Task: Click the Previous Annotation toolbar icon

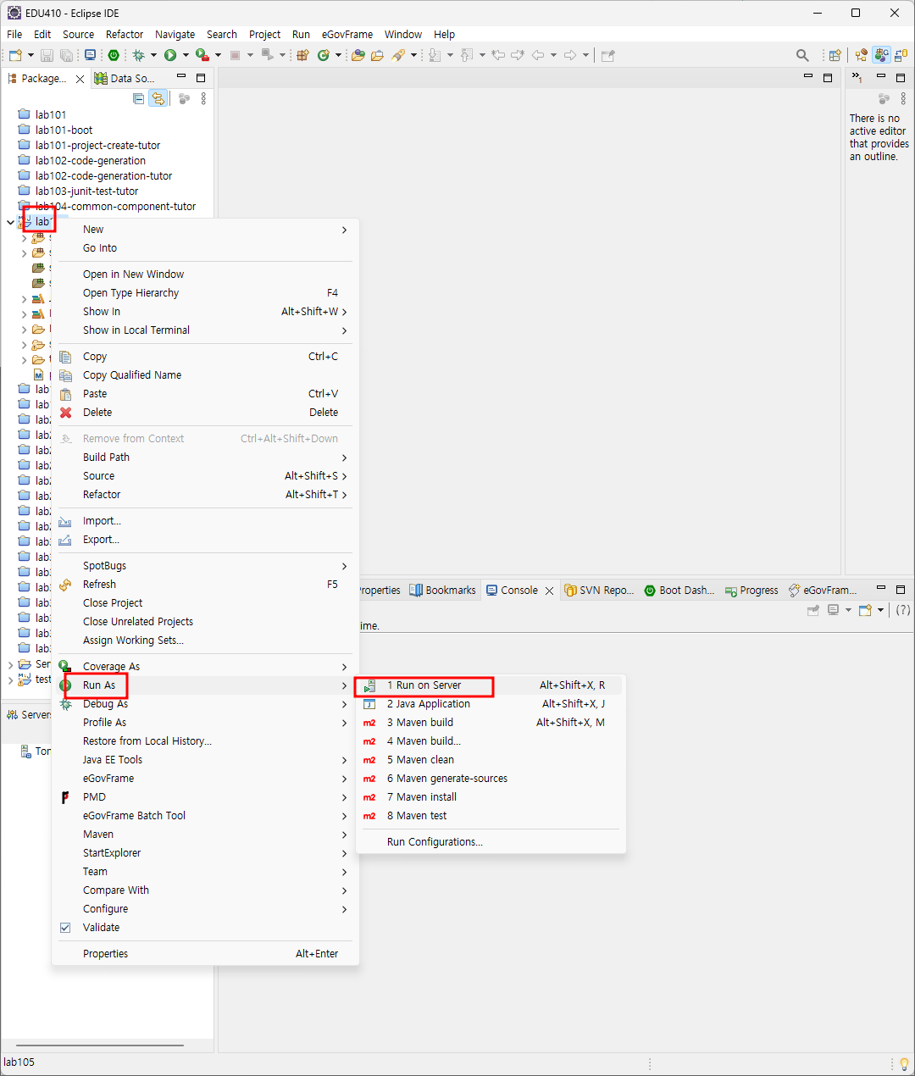Action: [467, 55]
